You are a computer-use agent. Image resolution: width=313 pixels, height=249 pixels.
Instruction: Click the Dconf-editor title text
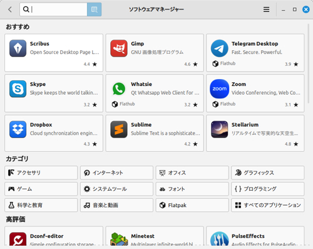[x=46, y=236]
